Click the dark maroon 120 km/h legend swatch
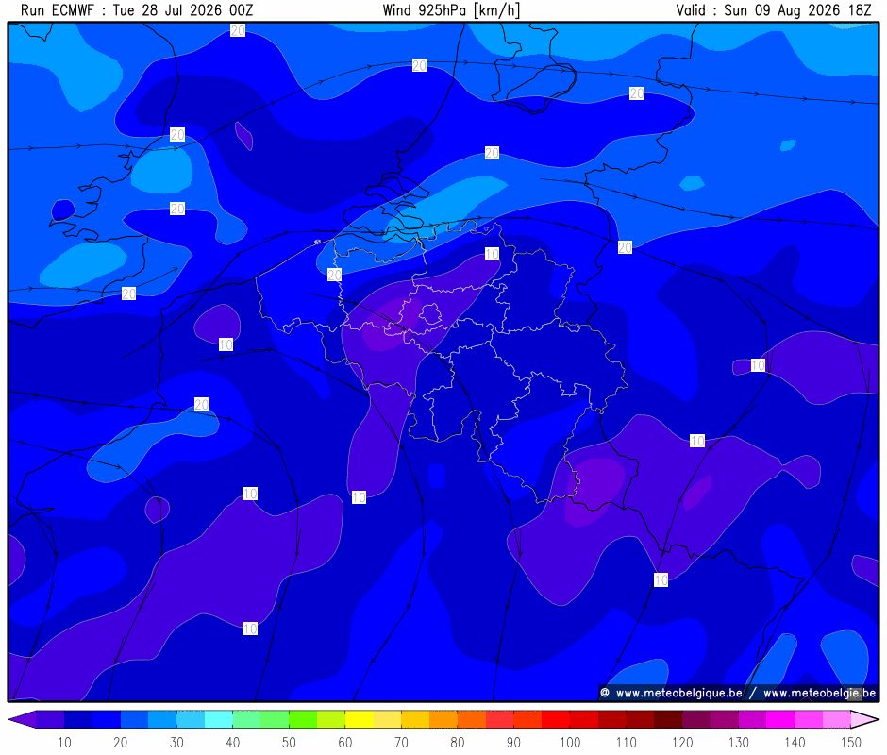The height and width of the screenshot is (755, 887). (669, 719)
